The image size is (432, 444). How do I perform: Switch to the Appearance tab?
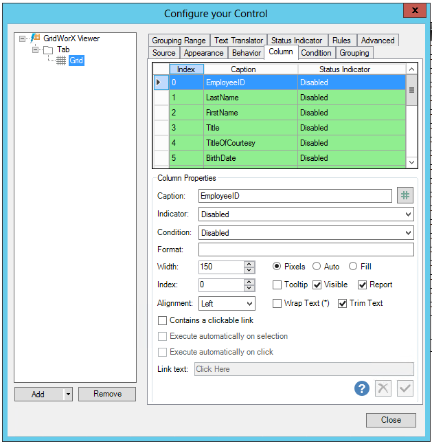pos(203,53)
